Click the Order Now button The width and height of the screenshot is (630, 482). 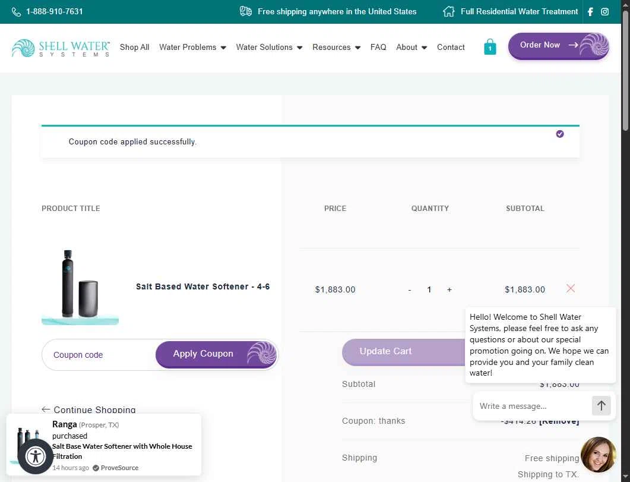[x=559, y=46]
